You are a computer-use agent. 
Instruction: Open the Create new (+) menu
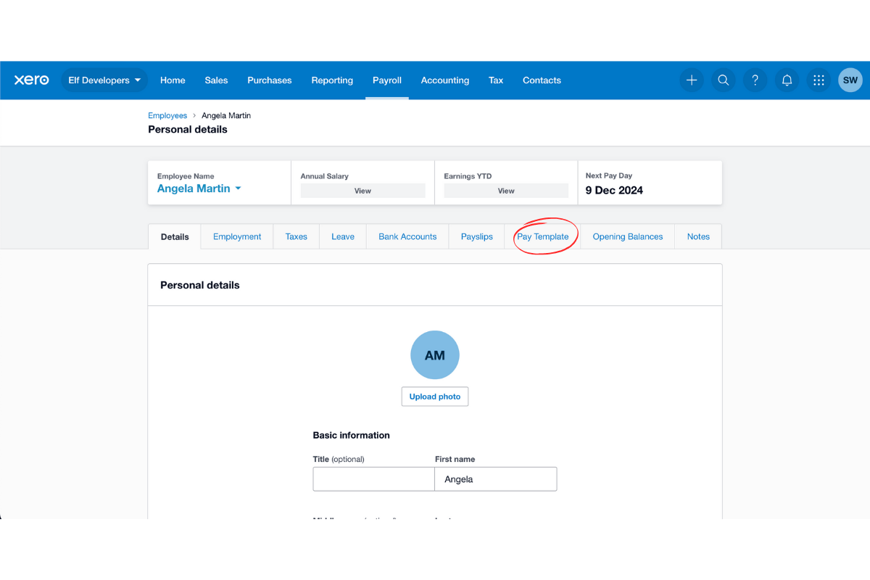691,80
